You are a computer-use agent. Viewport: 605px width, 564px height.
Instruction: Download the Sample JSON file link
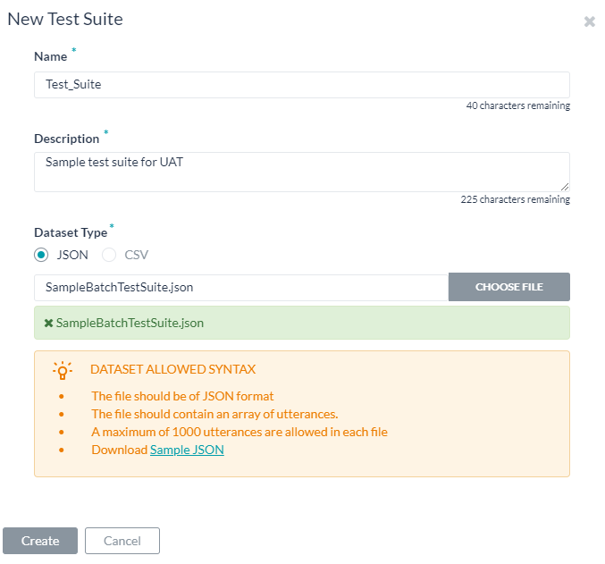[x=187, y=450]
